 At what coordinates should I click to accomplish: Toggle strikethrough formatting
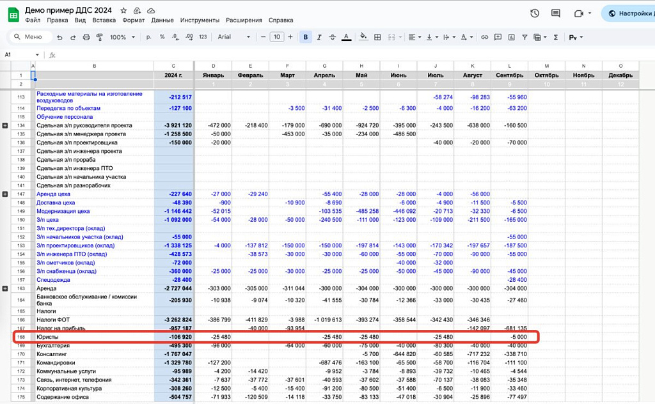333,37
